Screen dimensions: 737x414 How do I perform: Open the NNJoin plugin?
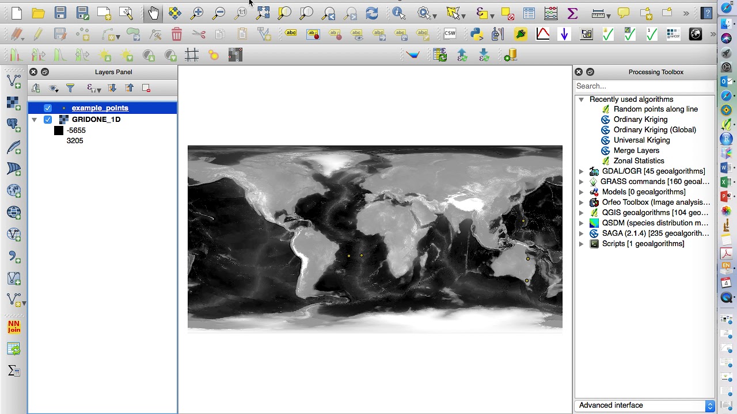pyautogui.click(x=14, y=327)
